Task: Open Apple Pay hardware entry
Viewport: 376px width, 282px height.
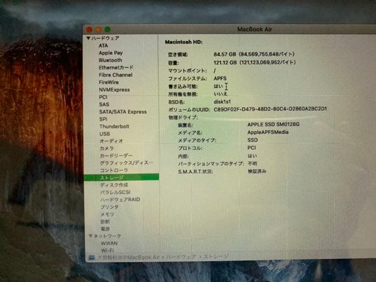Action: click(x=111, y=53)
